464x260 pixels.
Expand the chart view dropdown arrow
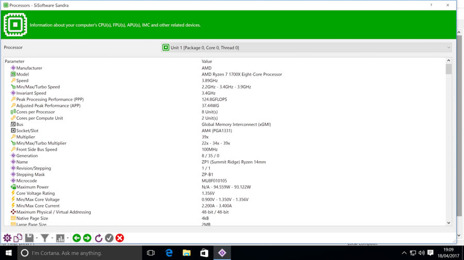[x=68, y=238]
